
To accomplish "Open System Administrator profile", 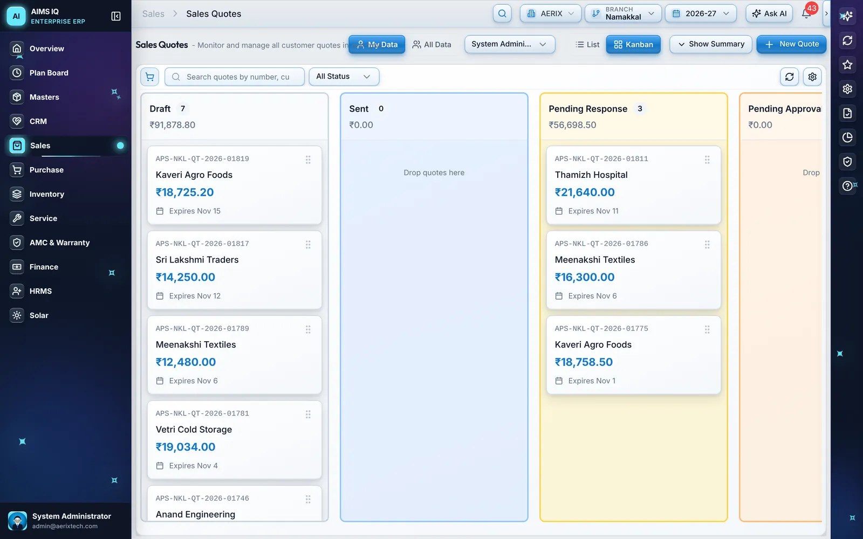I will coord(65,521).
